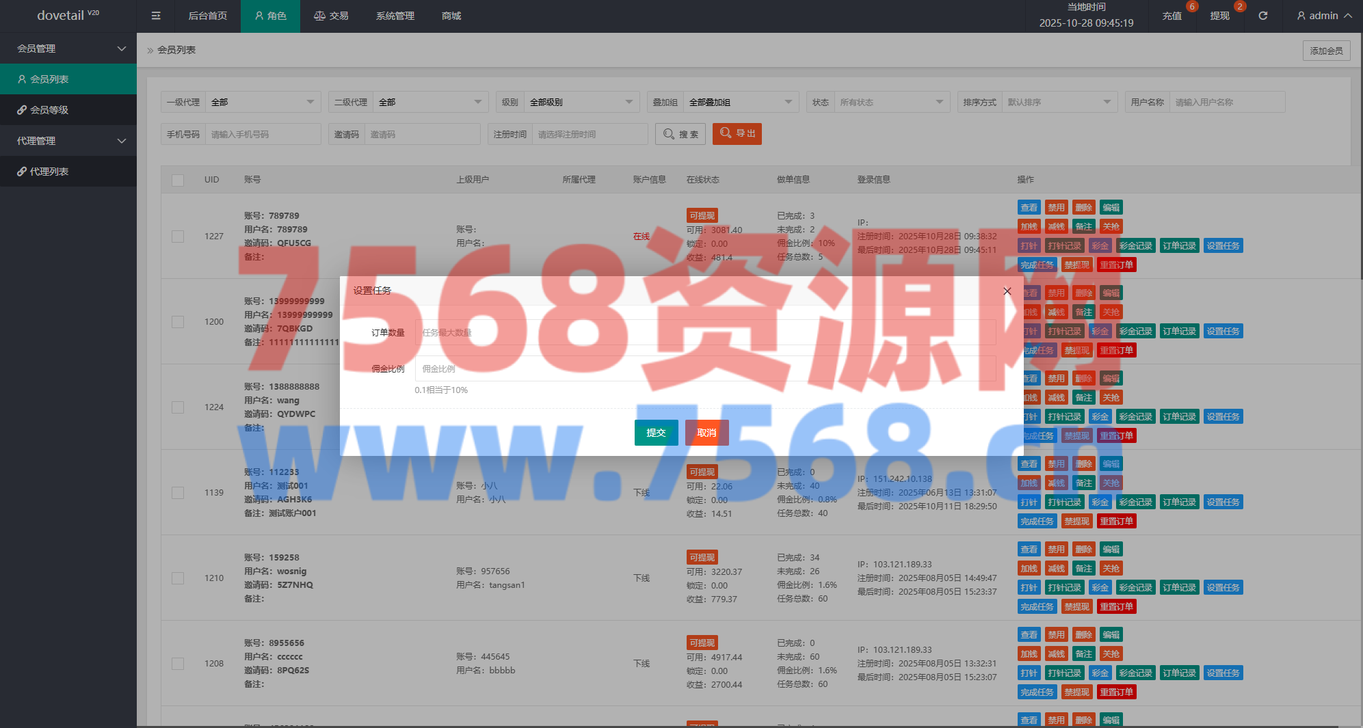Close the 设置任务 dialog with X

click(x=1007, y=291)
